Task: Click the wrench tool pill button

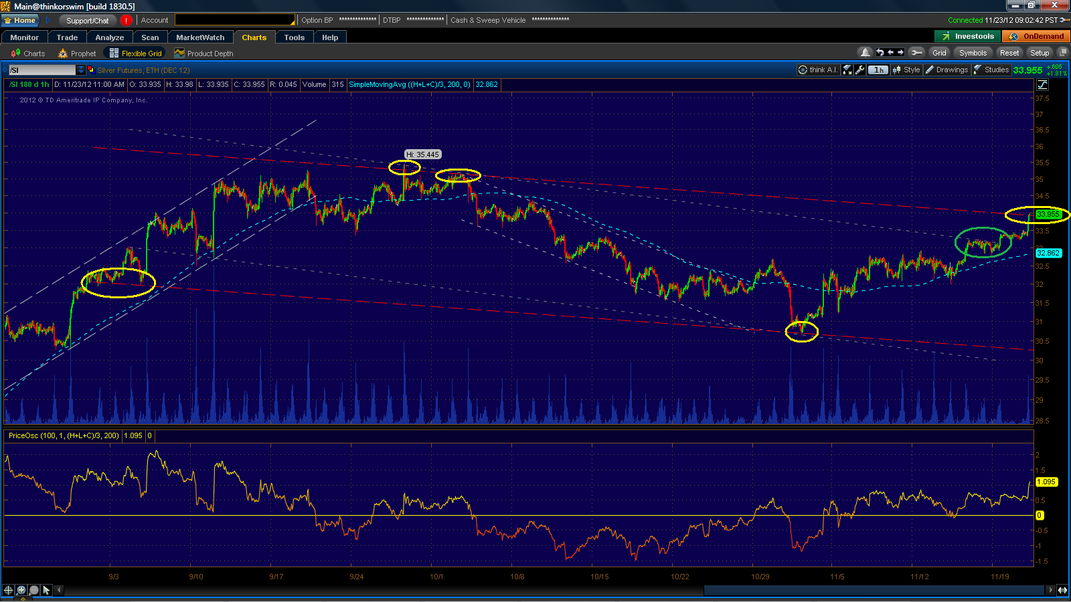Action: (x=916, y=53)
